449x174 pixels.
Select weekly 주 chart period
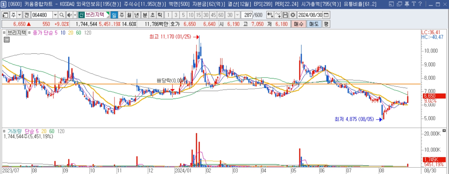tap(122, 15)
